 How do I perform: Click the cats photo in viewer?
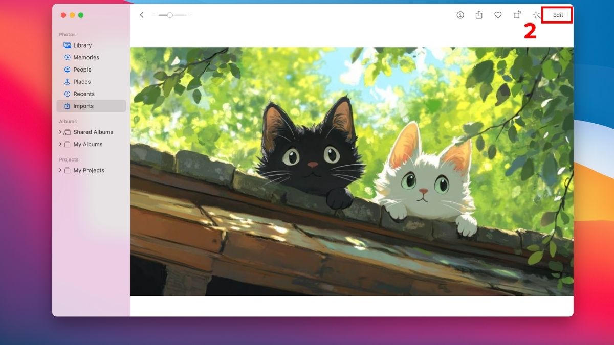pyautogui.click(x=352, y=171)
